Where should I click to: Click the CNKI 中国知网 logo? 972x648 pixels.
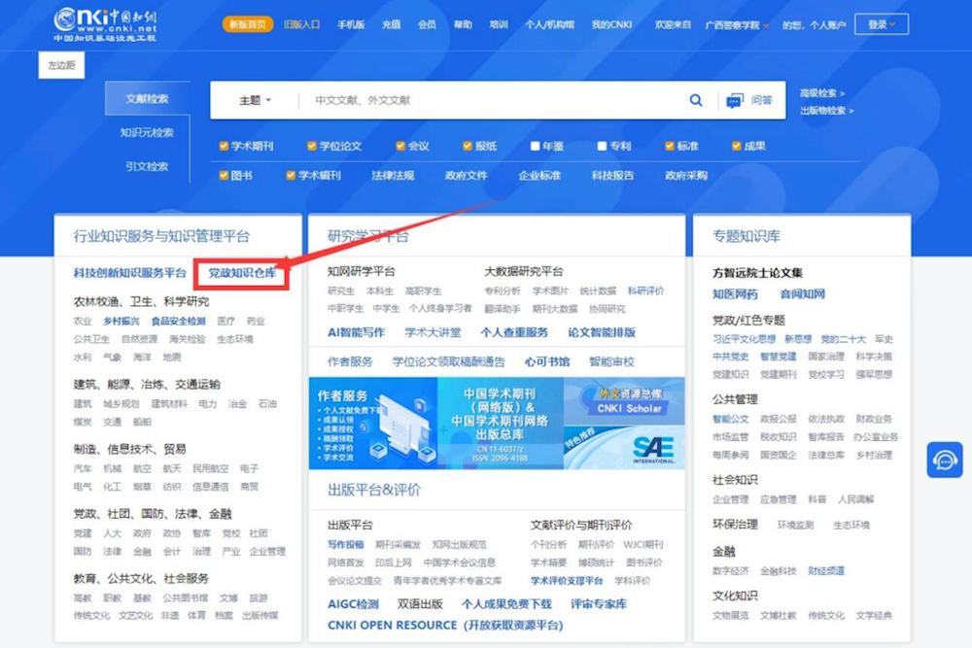[x=105, y=24]
